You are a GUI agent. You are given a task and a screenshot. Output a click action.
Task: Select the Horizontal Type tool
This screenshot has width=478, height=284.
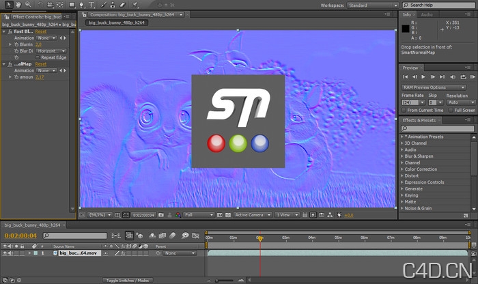tap(91, 5)
